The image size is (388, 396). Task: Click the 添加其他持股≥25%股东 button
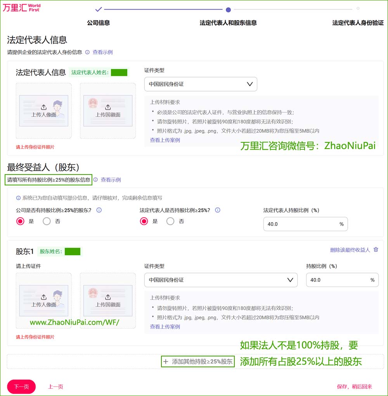click(x=197, y=361)
